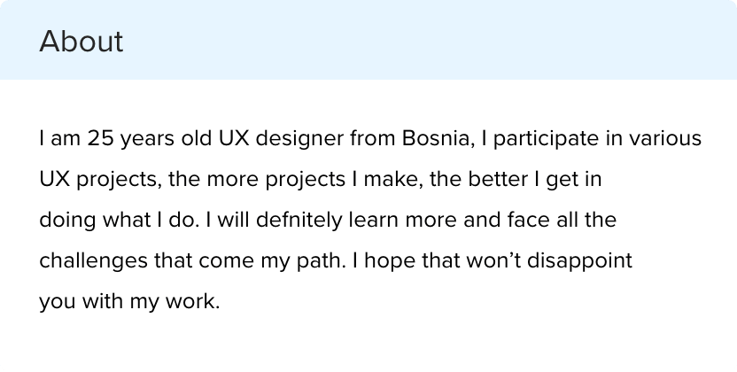
Task: Place cursor after my work.
Action: 221,301
